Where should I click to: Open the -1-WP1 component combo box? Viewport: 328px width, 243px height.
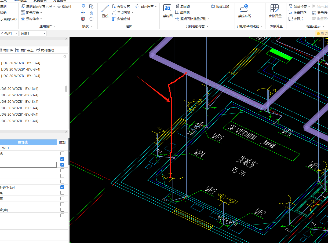click(9, 33)
